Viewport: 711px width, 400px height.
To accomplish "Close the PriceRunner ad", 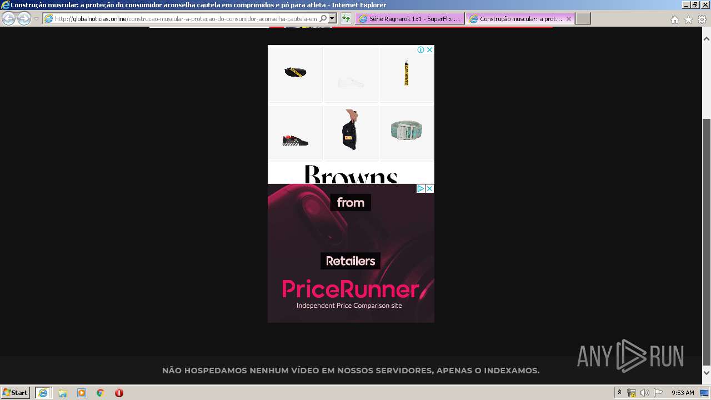I will click(429, 188).
